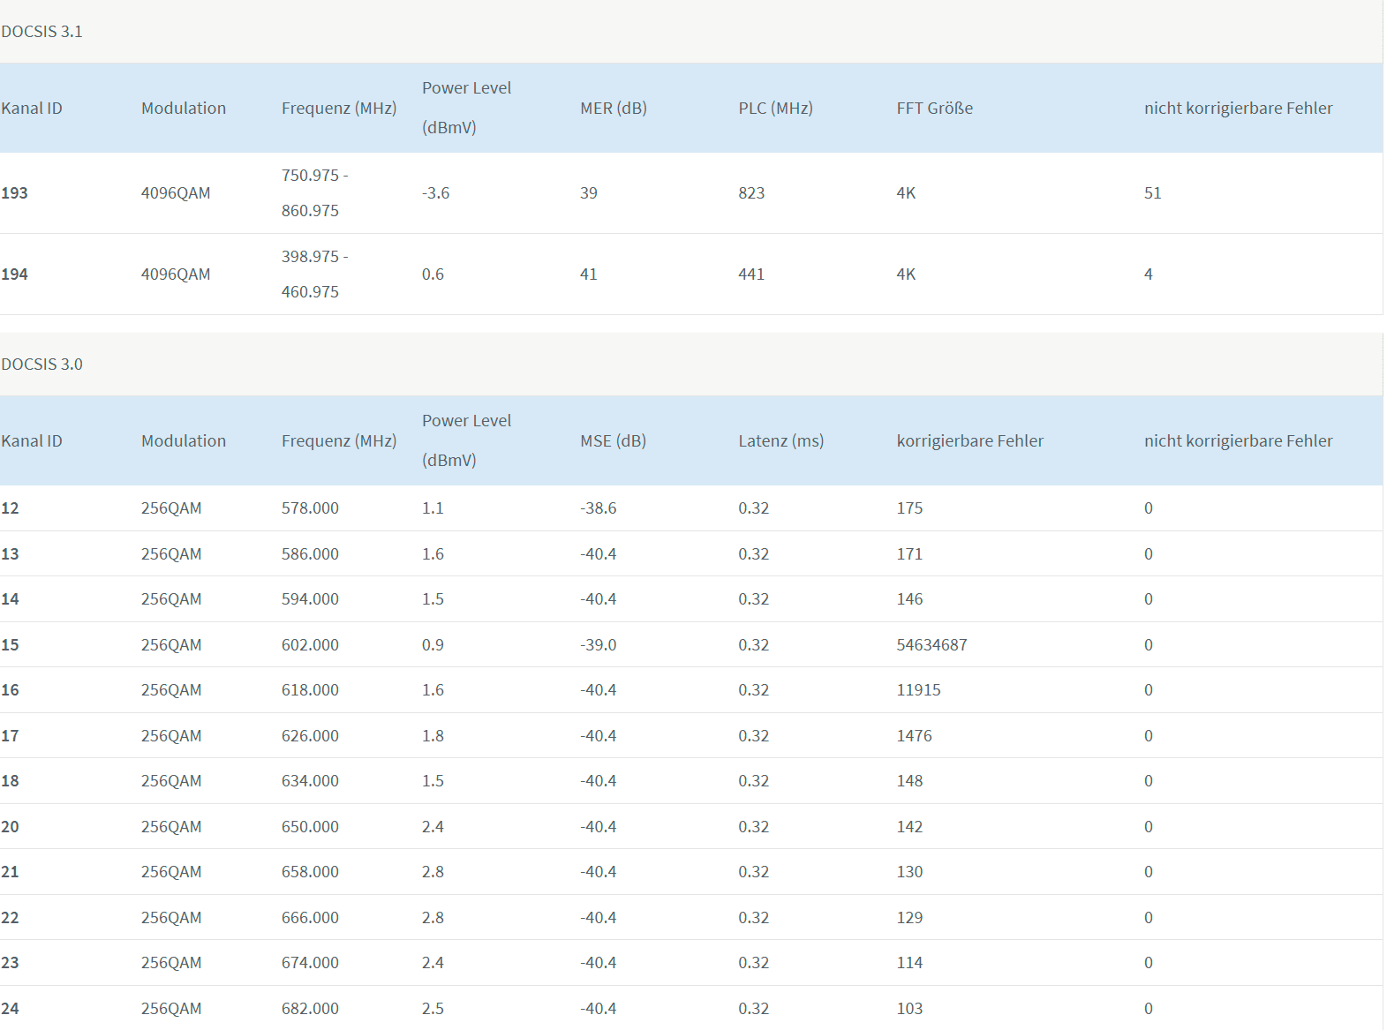Screen dimensions: 1387x1030
Task: Select channel 13 ID cell
Action: click(x=10, y=554)
